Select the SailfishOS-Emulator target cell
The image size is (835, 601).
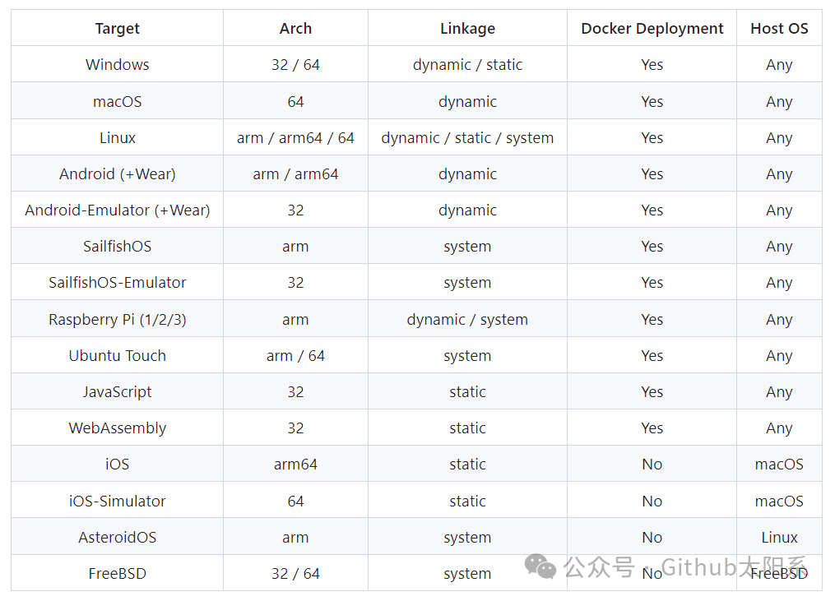pyautogui.click(x=118, y=283)
